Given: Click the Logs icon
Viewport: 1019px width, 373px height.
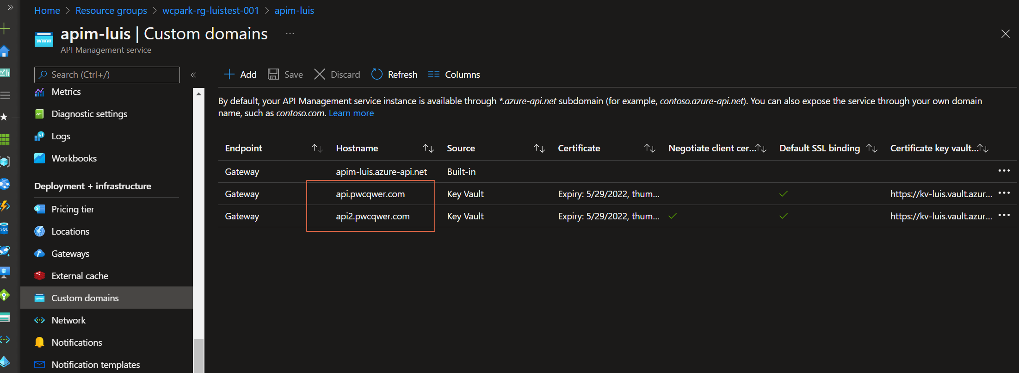Looking at the screenshot, I should (40, 136).
